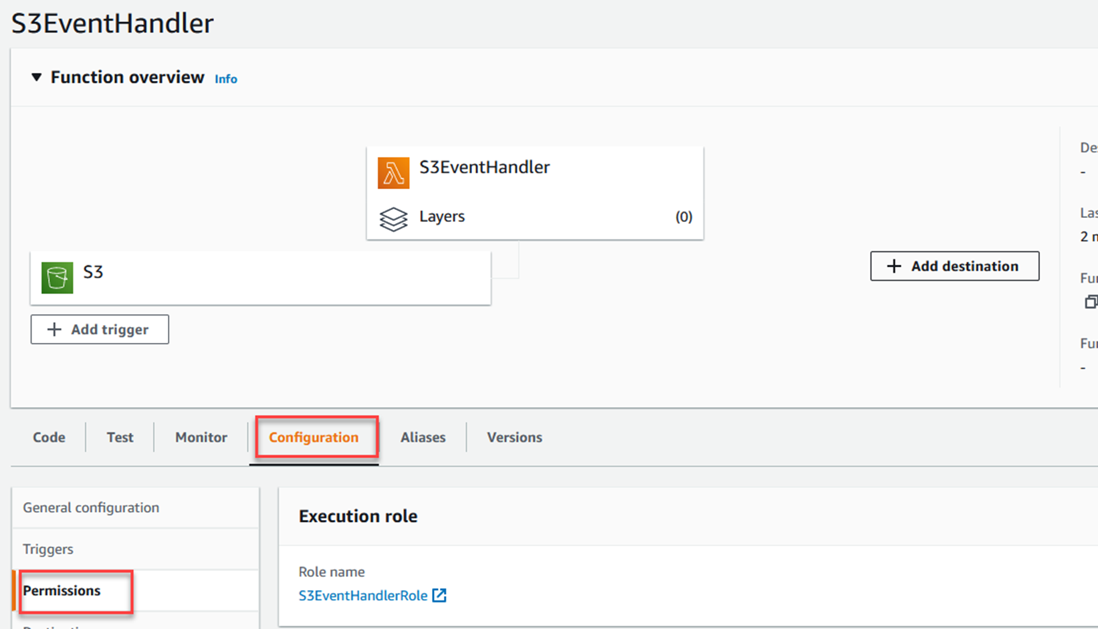Switch to the Aliases tab
This screenshot has width=1098, height=629.
pos(423,437)
